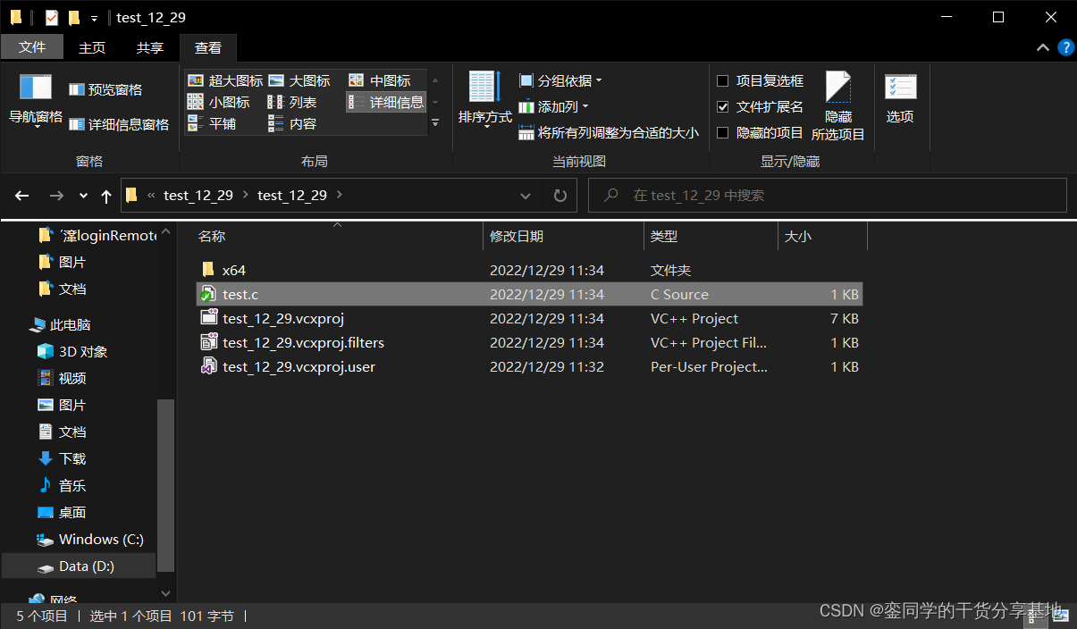Switch to Small icons layout

tap(219, 102)
